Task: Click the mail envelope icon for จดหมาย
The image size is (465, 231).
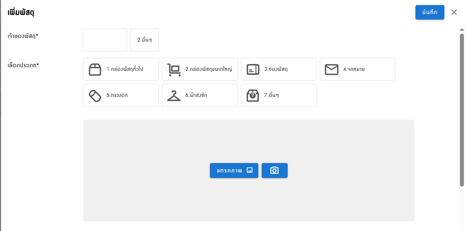Action: point(331,69)
